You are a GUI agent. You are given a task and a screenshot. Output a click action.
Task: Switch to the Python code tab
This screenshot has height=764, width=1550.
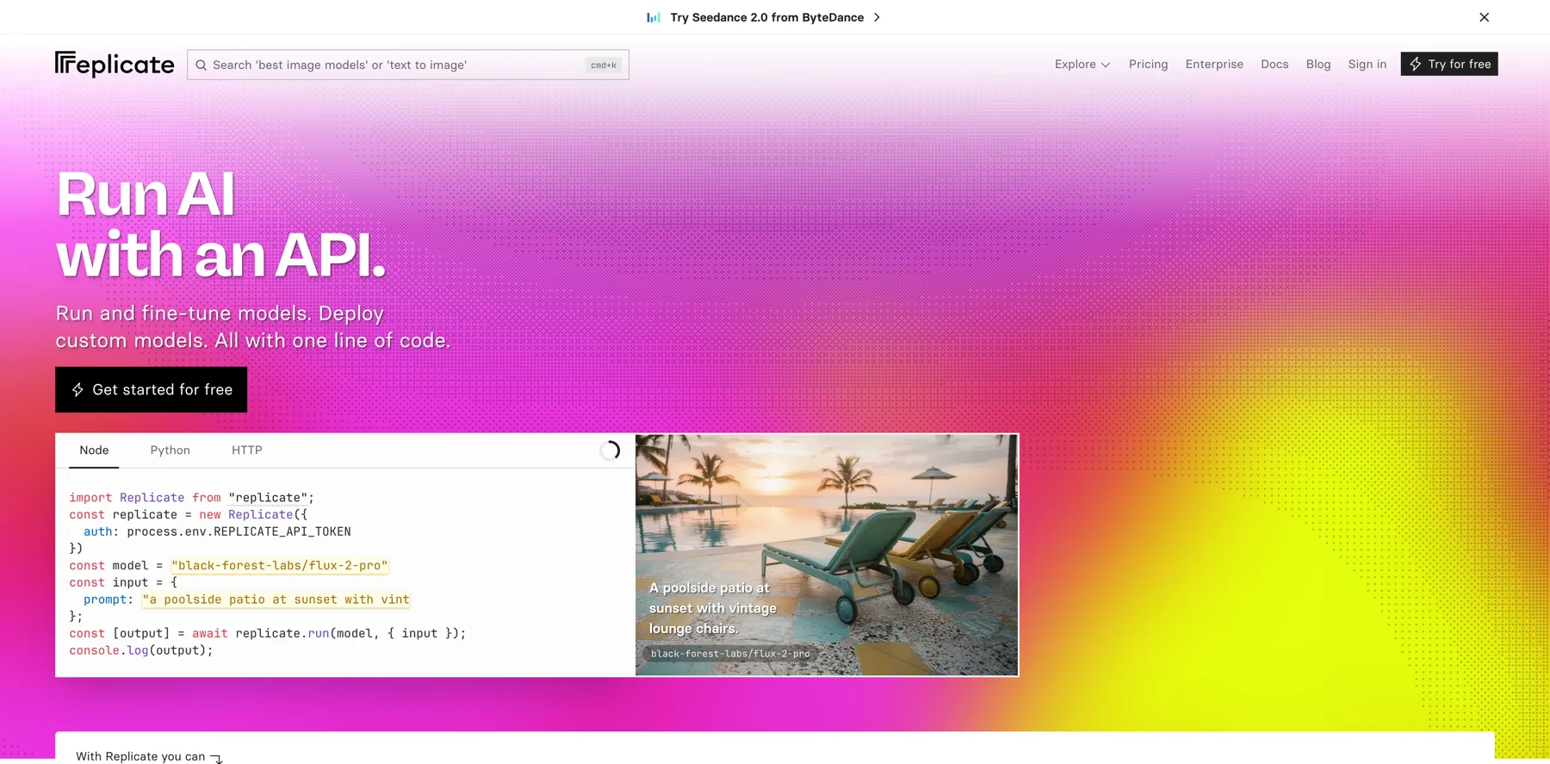click(x=170, y=450)
